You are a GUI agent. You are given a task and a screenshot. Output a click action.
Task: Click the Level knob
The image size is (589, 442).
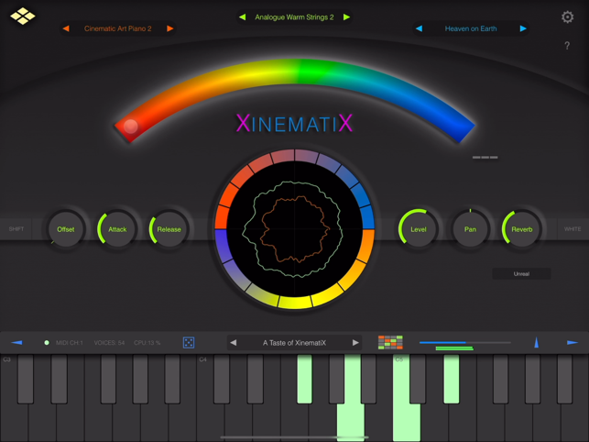pyautogui.click(x=418, y=229)
